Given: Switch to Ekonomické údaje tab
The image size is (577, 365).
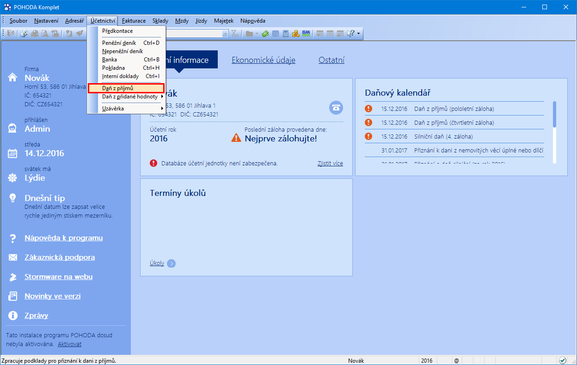Looking at the screenshot, I should coord(264,60).
